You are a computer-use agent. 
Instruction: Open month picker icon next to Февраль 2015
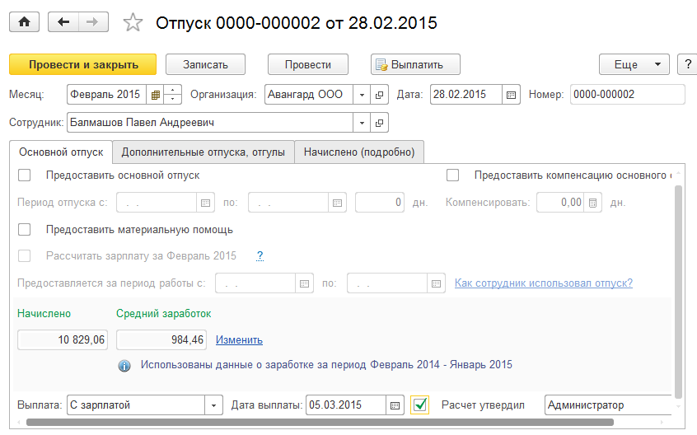coord(155,95)
